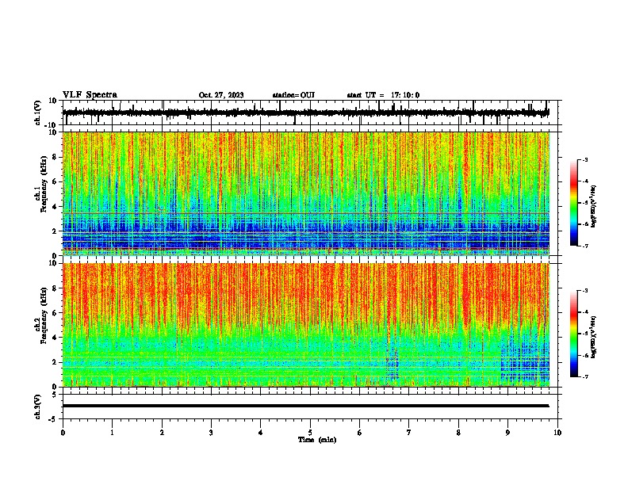Click the ch.1 spectrogram panel
Image resolution: width=628 pixels, height=485 pixels.
pyautogui.click(x=306, y=193)
